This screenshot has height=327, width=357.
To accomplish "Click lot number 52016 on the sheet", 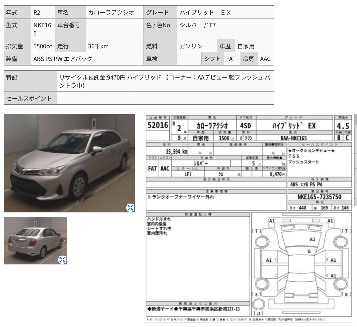I will tap(158, 125).
